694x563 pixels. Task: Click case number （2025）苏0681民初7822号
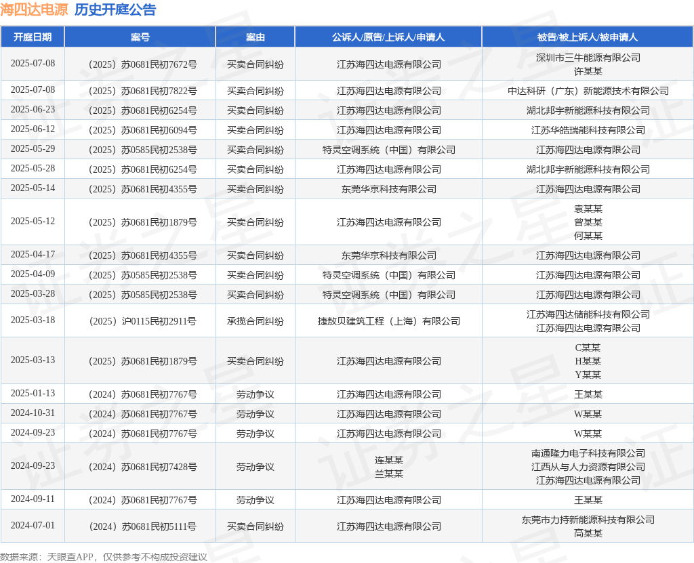click(140, 91)
